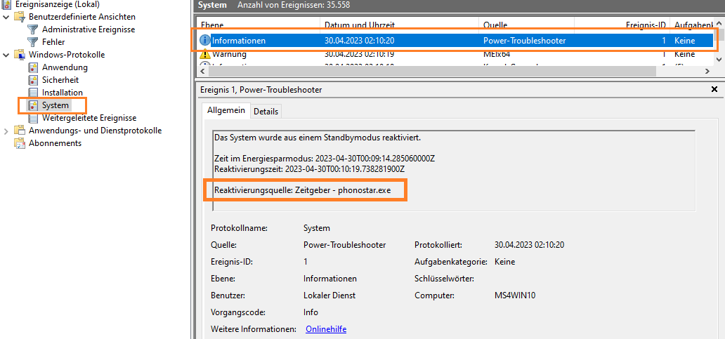Screen dimensions: 725x339
Task: Click the horizontal scrollbar thumb of the event list
Action: pos(432,71)
